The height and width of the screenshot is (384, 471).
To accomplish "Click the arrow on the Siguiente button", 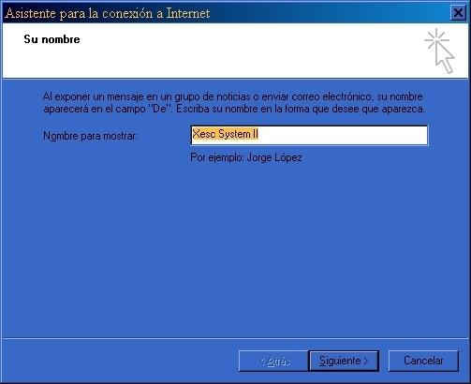I will [365, 362].
